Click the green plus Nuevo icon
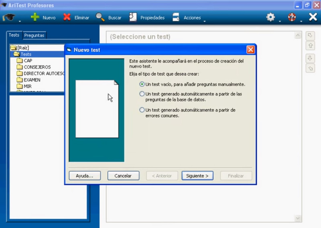321x228 pixels. tap(35, 17)
